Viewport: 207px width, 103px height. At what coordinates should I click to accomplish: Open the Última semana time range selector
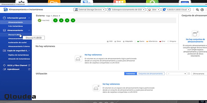tap(199, 74)
